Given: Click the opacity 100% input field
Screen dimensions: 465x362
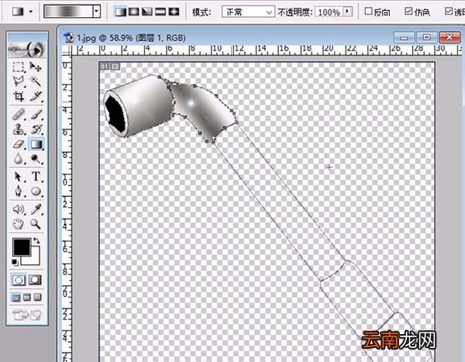Looking at the screenshot, I should tap(329, 12).
